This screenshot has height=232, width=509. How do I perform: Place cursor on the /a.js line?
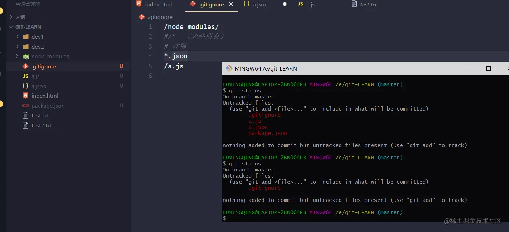174,66
